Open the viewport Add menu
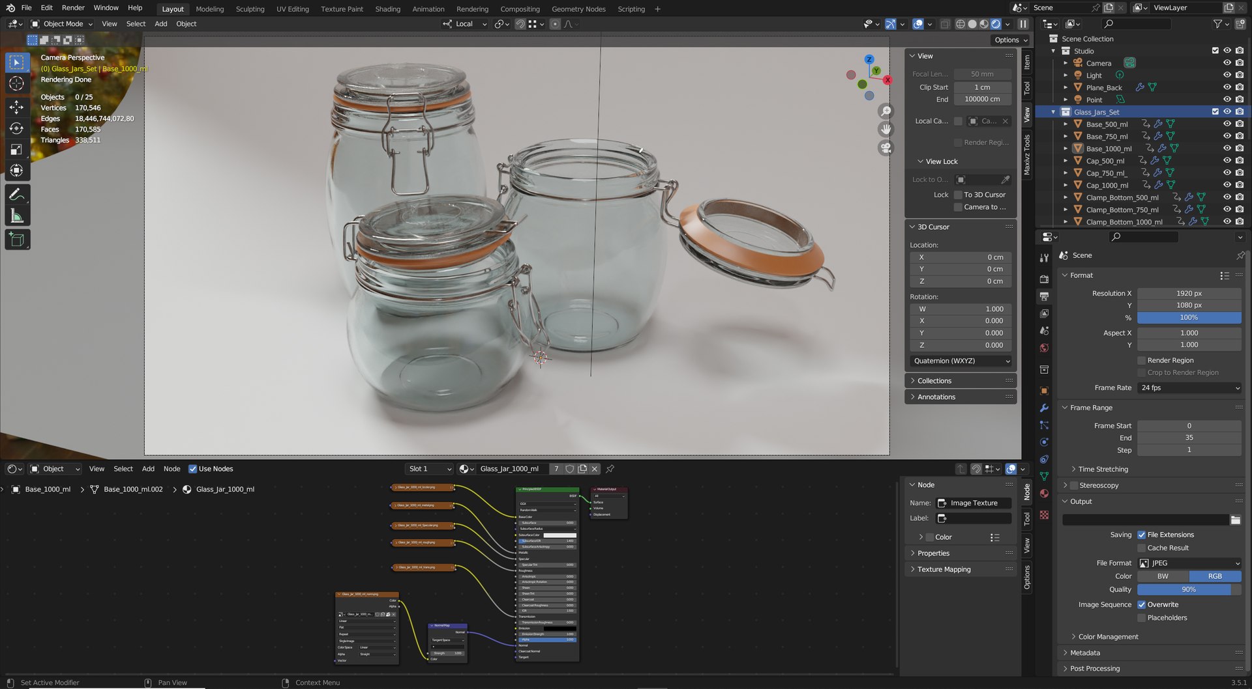The width and height of the screenshot is (1252, 689). pyautogui.click(x=160, y=24)
